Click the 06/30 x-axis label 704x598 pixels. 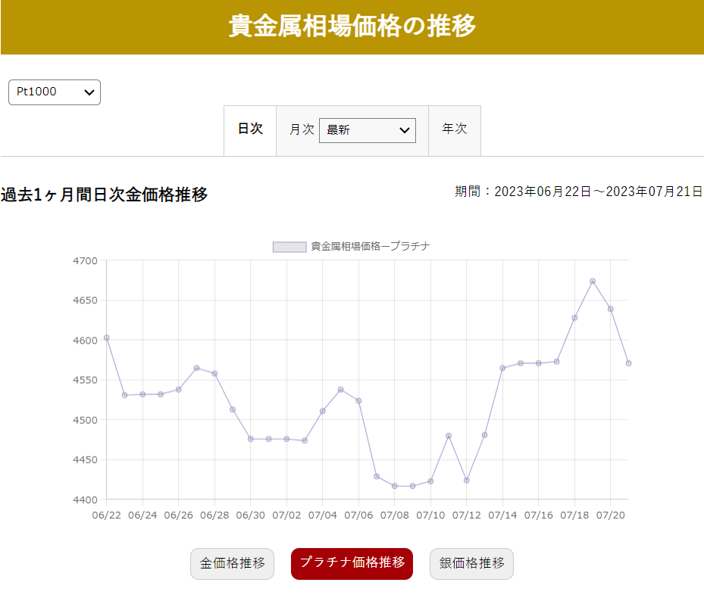tap(251, 515)
